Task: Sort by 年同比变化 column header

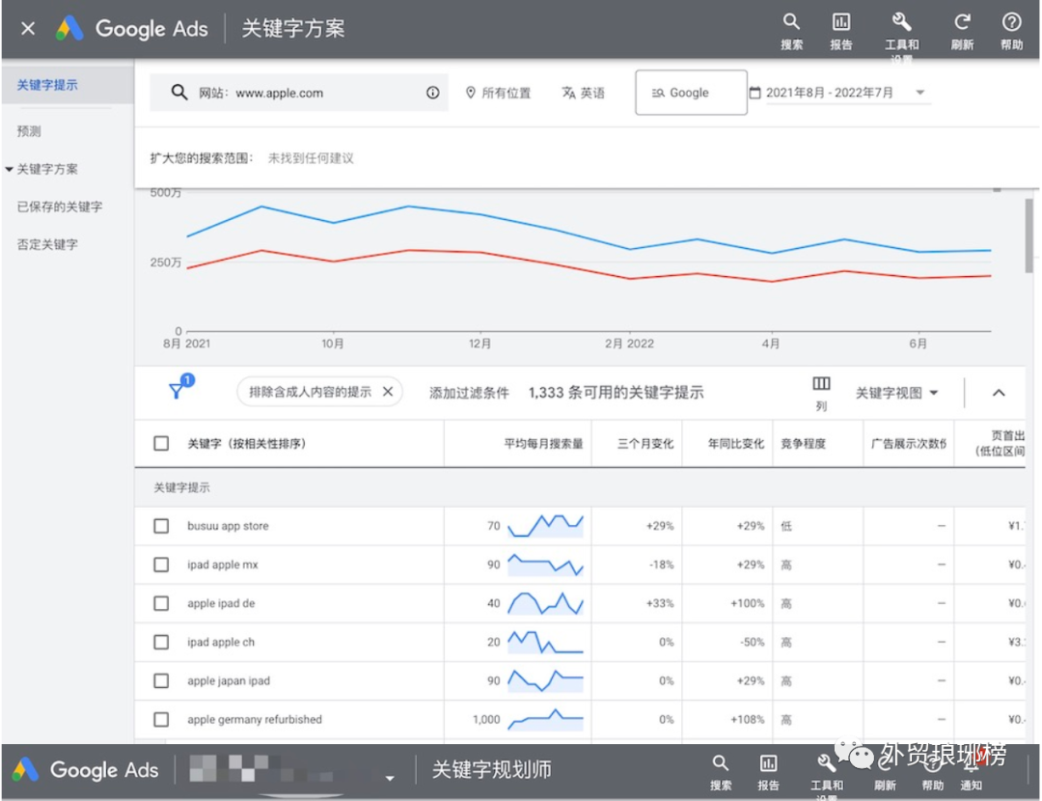Action: pos(735,443)
